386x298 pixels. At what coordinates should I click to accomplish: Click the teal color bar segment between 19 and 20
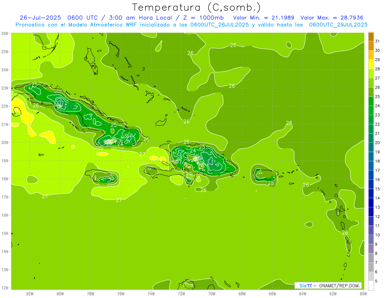[x=371, y=147]
